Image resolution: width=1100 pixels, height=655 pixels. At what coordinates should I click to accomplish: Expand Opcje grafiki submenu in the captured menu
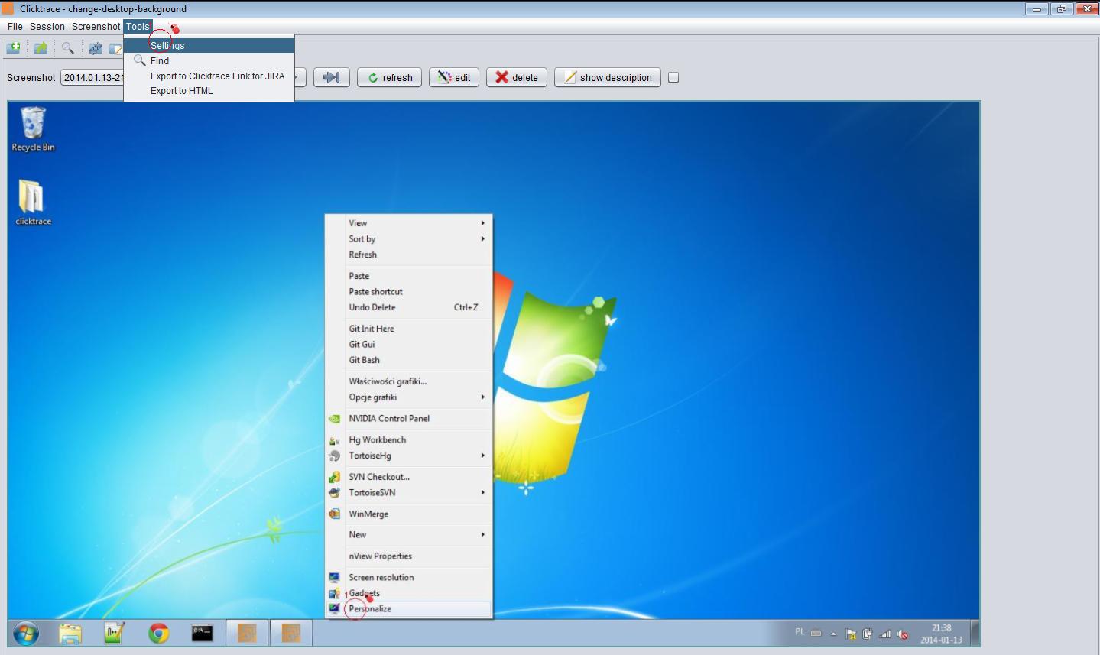(408, 397)
